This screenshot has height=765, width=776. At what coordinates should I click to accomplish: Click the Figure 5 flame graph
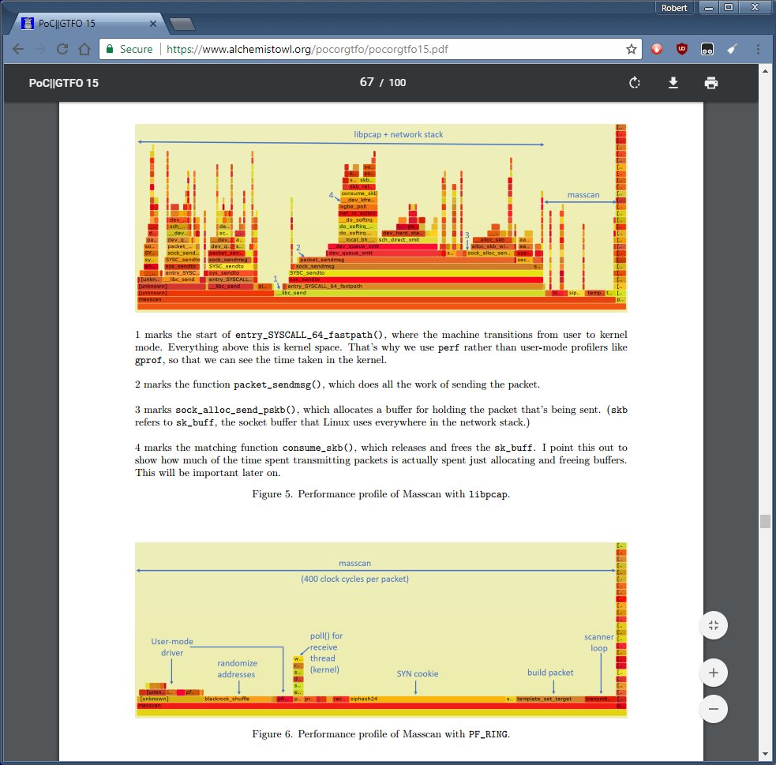click(x=381, y=218)
